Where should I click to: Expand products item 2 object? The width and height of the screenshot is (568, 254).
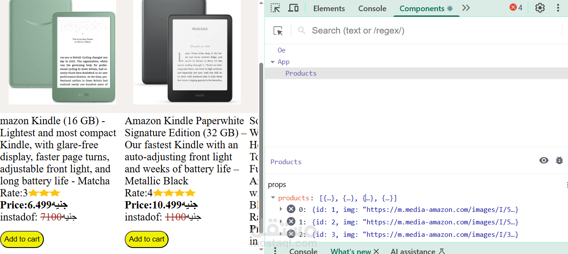(x=281, y=234)
